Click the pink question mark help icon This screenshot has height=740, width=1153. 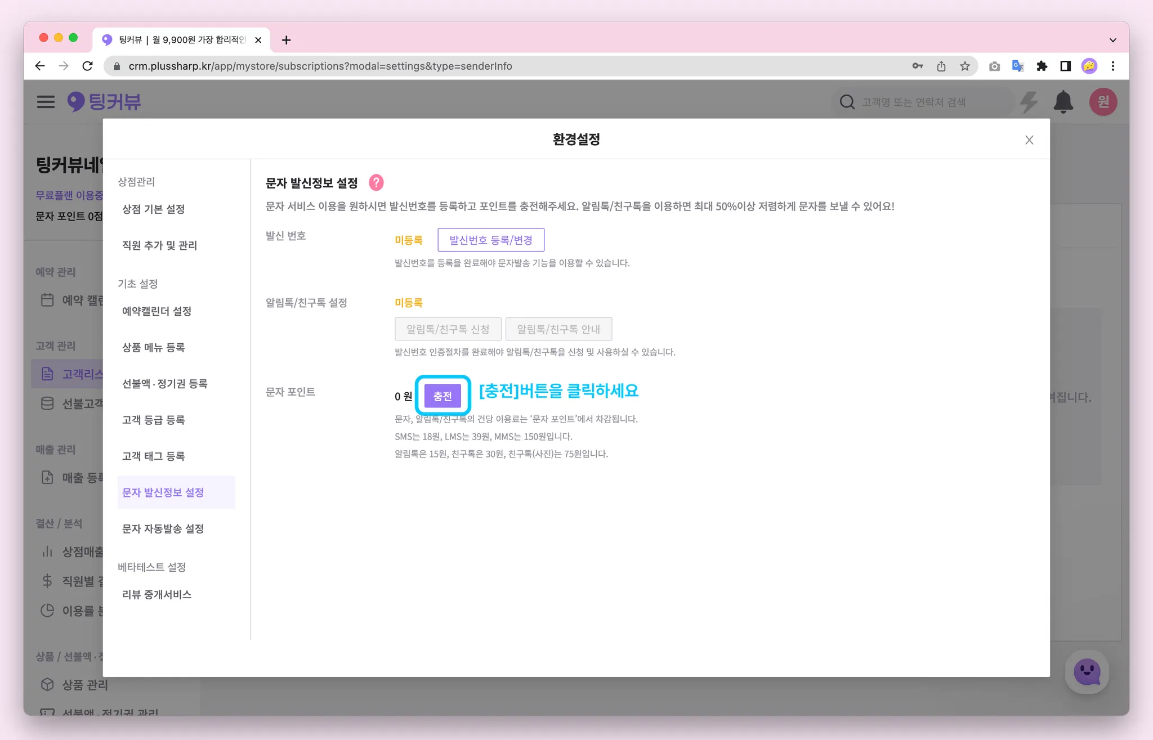point(376,183)
